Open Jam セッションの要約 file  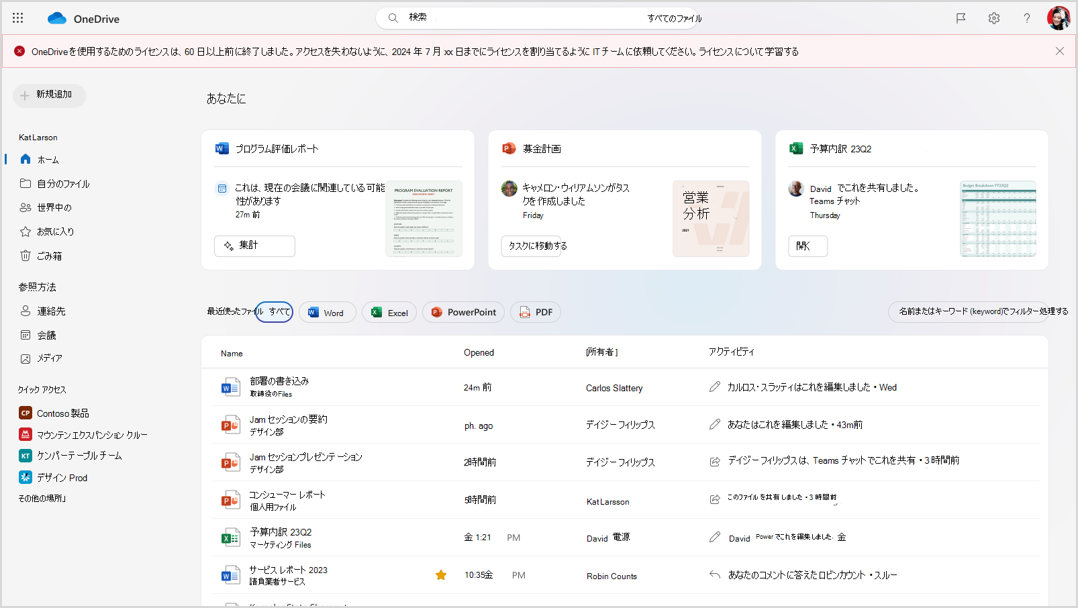click(289, 419)
